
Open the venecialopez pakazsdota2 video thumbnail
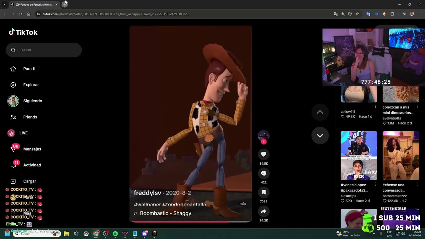pyautogui.click(x=359, y=155)
